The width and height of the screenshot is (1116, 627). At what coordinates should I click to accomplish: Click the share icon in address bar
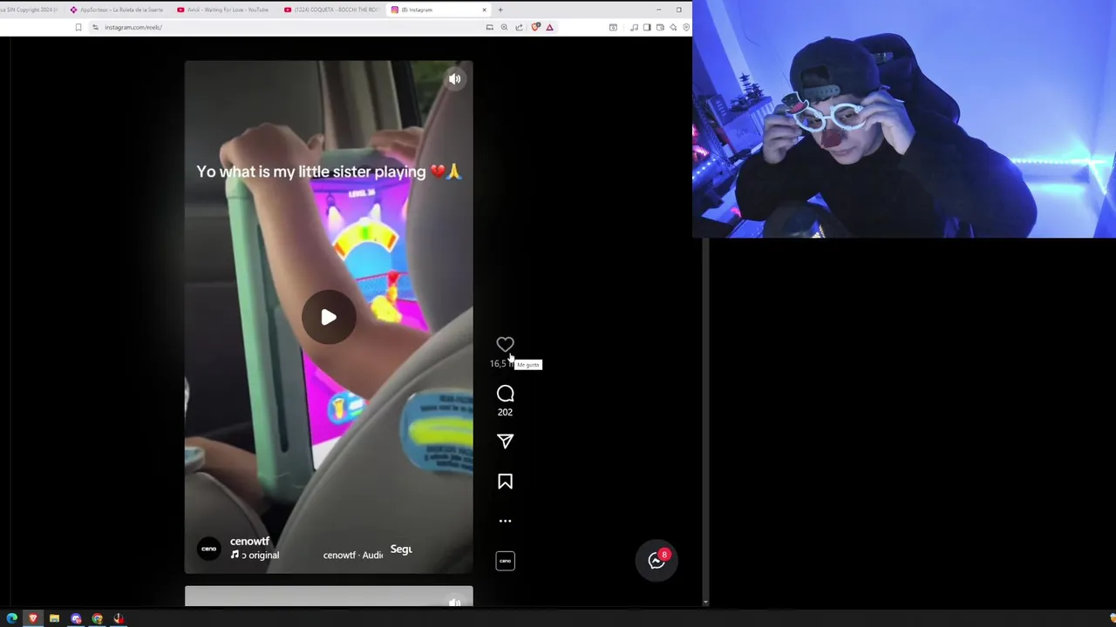pos(519,27)
